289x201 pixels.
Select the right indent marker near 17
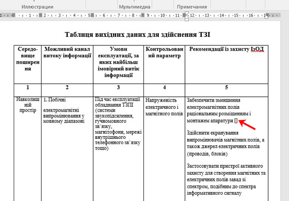(x=266, y=16)
